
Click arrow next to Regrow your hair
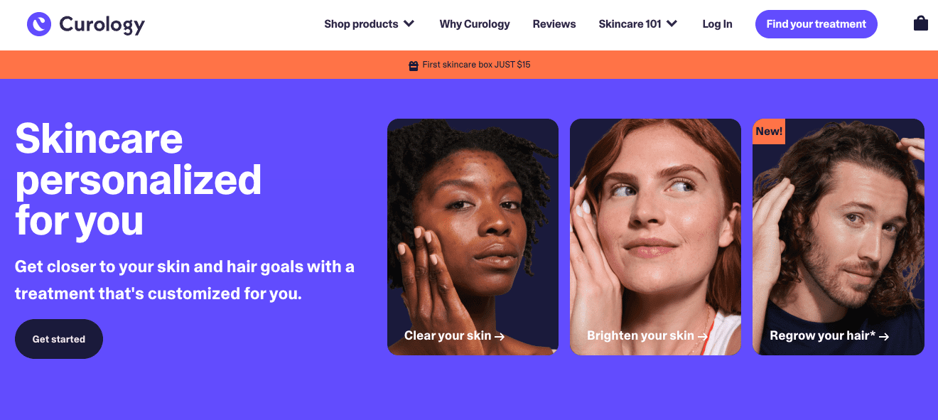[884, 337]
